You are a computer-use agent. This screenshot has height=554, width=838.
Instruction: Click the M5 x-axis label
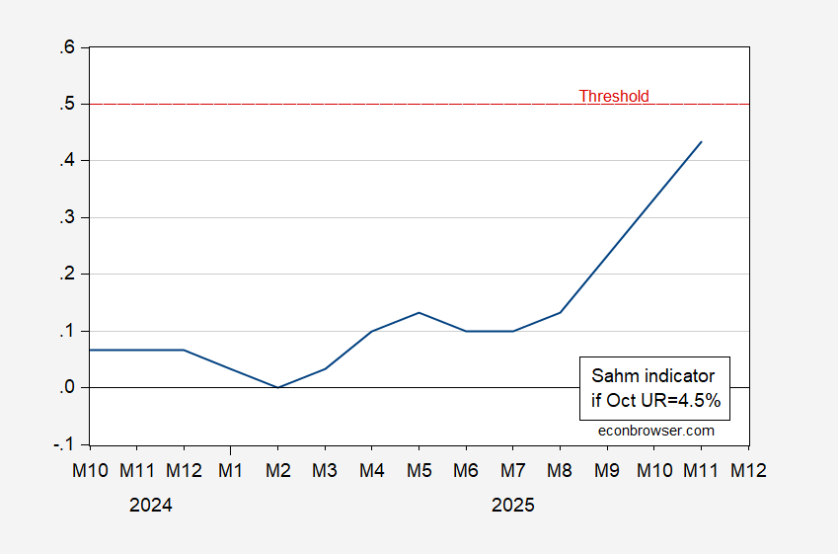[x=419, y=471]
